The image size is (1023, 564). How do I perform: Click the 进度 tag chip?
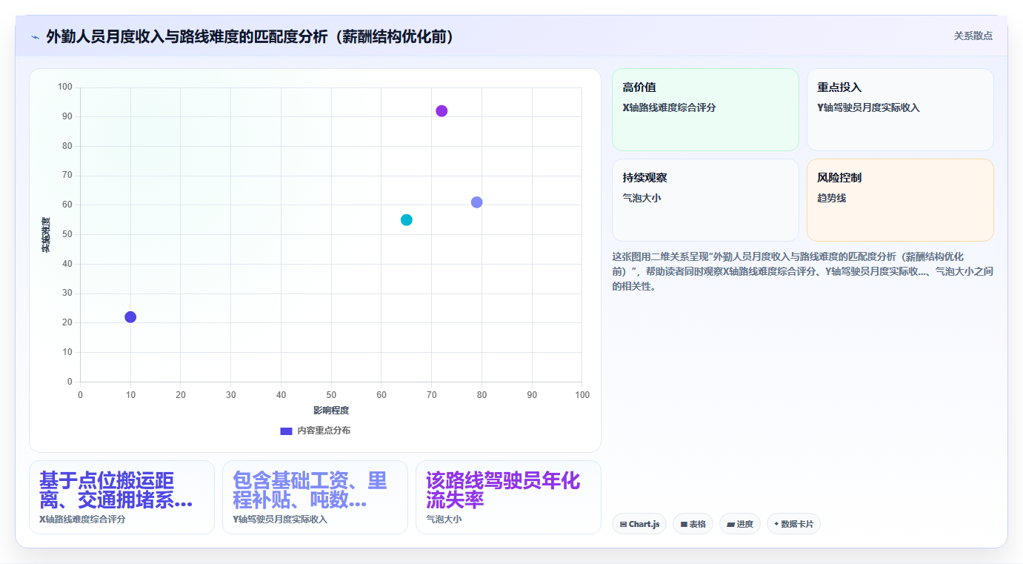[740, 524]
